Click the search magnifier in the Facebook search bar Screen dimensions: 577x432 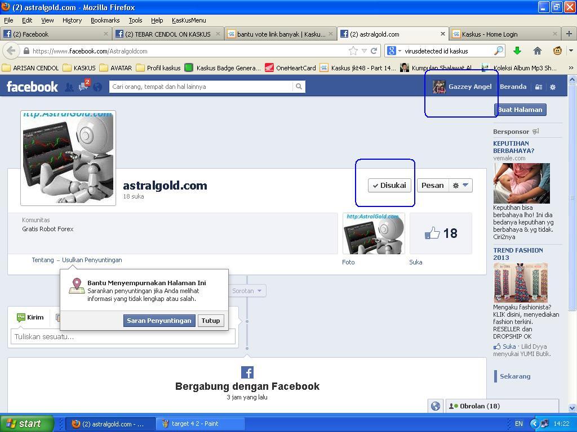tap(298, 87)
